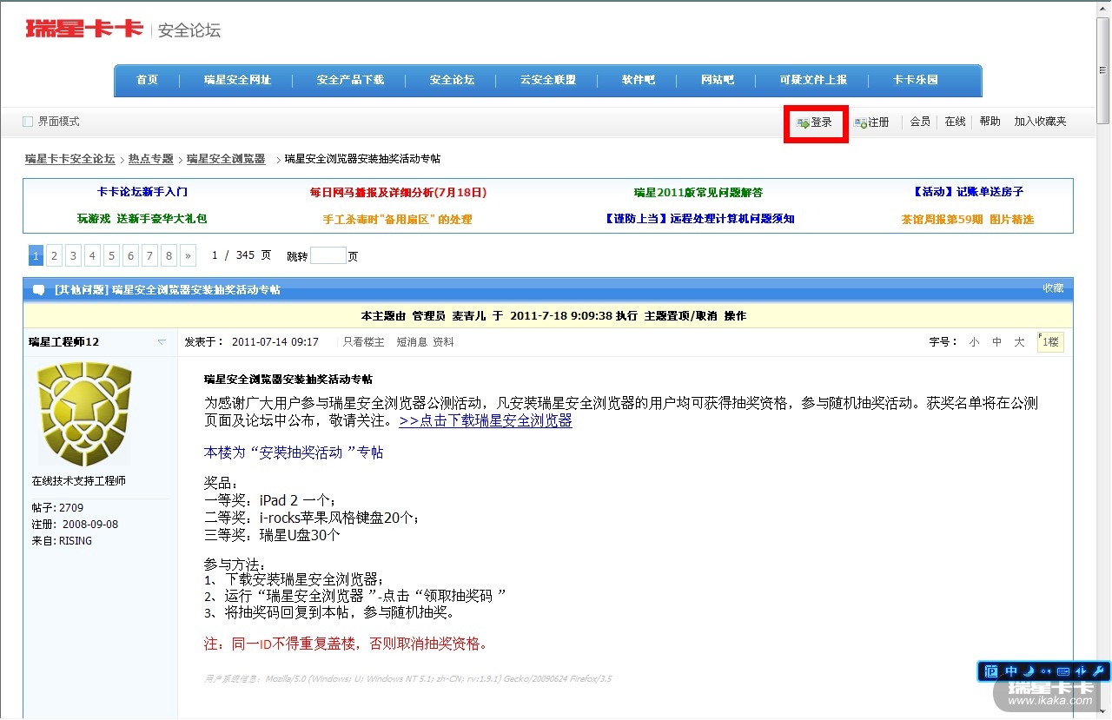Open the 卡卡论坛新手入门 announcement
Viewport: 1112px width, 720px height.
pyautogui.click(x=142, y=192)
